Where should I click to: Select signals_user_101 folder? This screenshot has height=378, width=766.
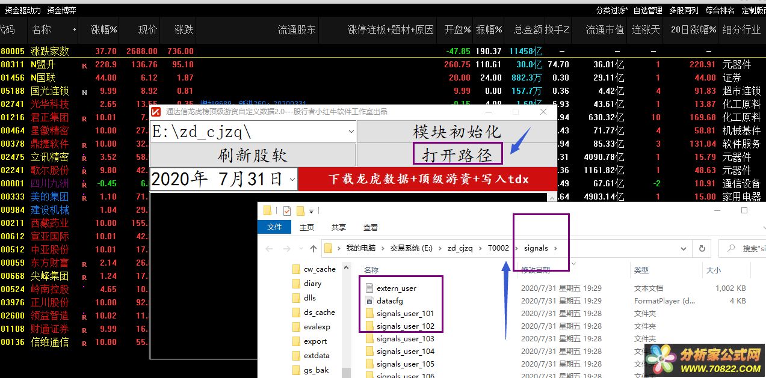tap(405, 314)
